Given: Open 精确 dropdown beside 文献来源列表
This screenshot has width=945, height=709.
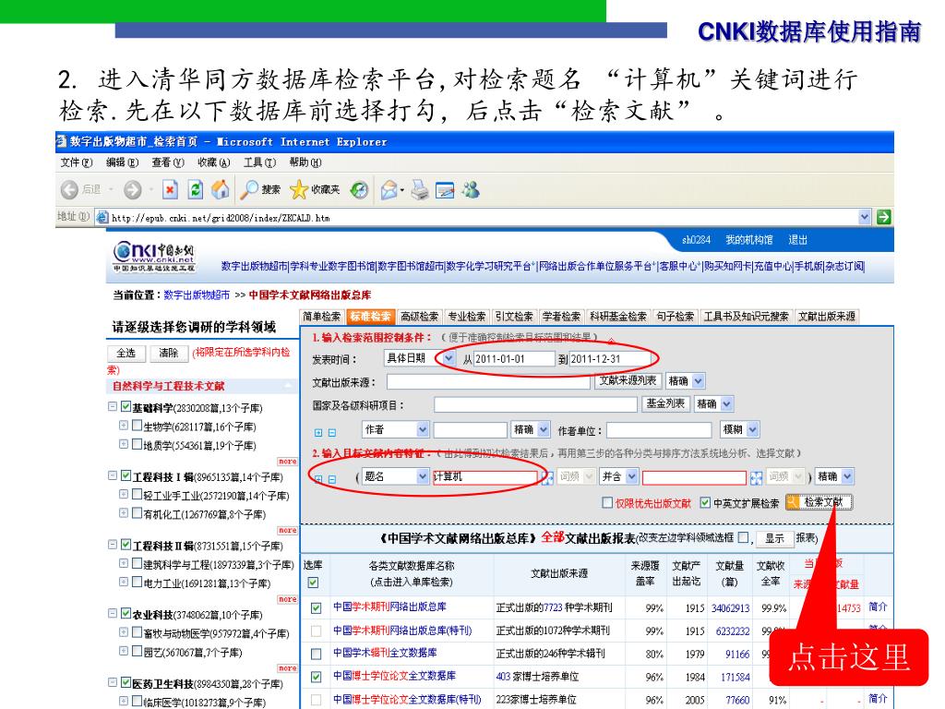Looking at the screenshot, I should [x=698, y=381].
